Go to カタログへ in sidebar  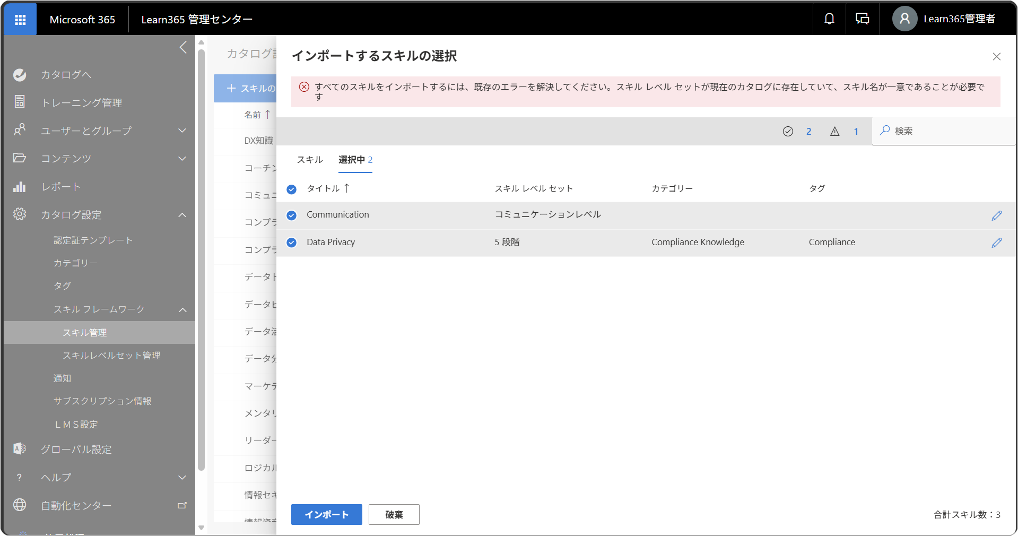tap(66, 75)
